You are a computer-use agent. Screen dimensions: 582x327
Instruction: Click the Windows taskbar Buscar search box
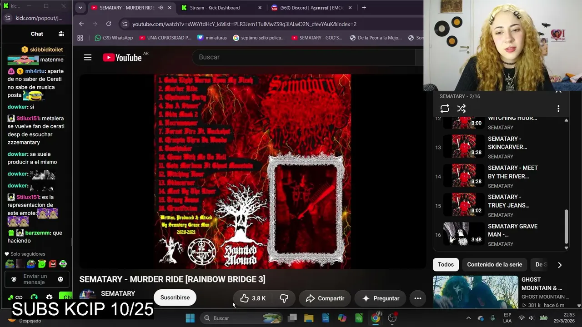click(x=242, y=318)
